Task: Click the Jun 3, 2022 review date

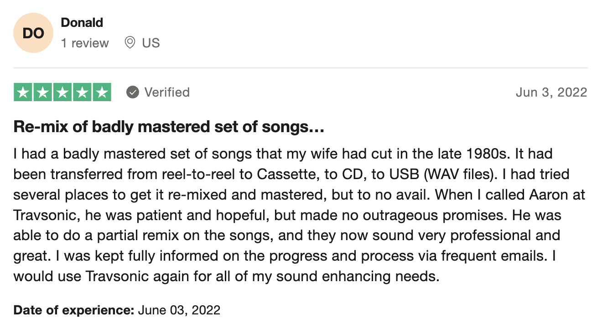Action: (551, 93)
